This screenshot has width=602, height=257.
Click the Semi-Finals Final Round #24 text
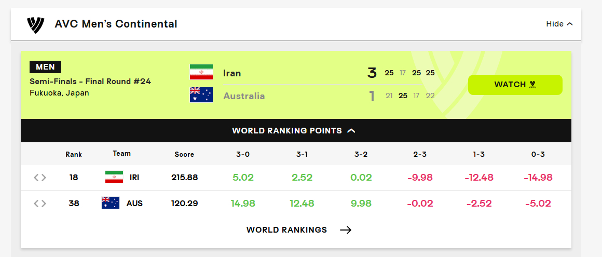(90, 82)
